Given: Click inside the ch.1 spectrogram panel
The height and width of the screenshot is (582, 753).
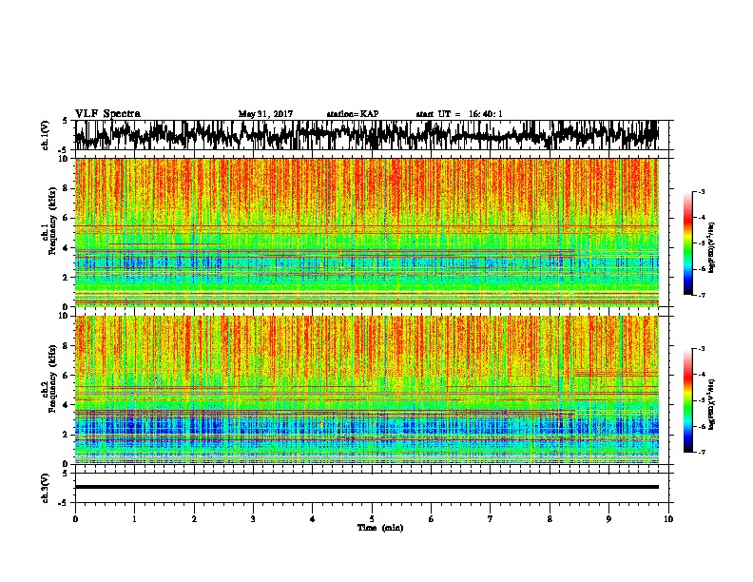Looking at the screenshot, I should pyautogui.click(x=367, y=232).
